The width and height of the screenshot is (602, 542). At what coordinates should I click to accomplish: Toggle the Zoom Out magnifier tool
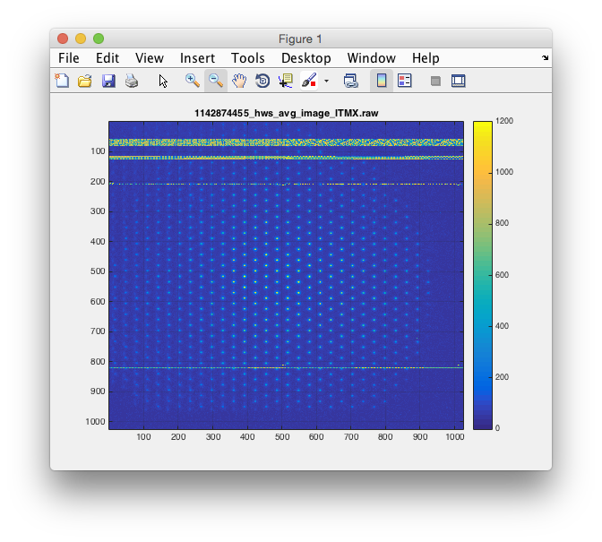tap(216, 81)
